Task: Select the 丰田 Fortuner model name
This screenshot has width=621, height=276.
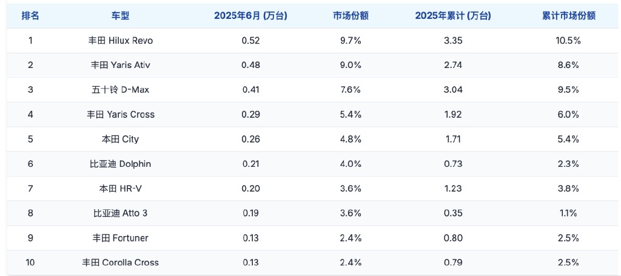Action: click(x=120, y=238)
